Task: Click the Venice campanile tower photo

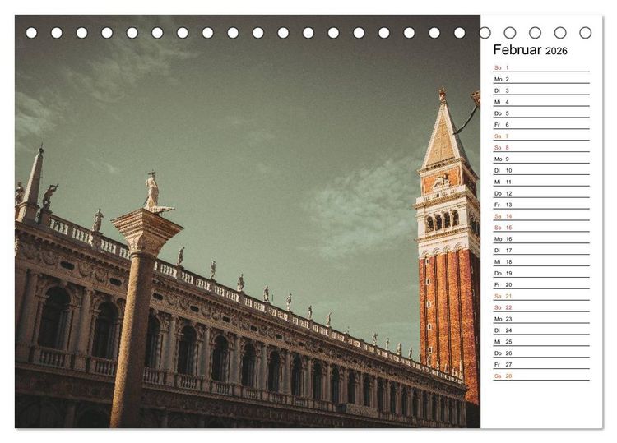Action: coord(248,221)
